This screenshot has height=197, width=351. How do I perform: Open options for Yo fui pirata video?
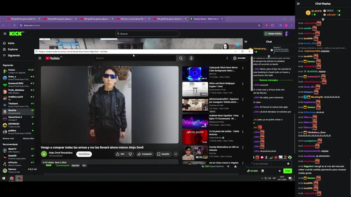coord(243,132)
